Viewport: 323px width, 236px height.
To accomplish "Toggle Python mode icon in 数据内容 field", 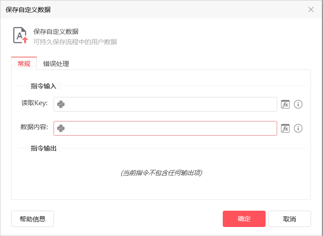I will (61, 128).
